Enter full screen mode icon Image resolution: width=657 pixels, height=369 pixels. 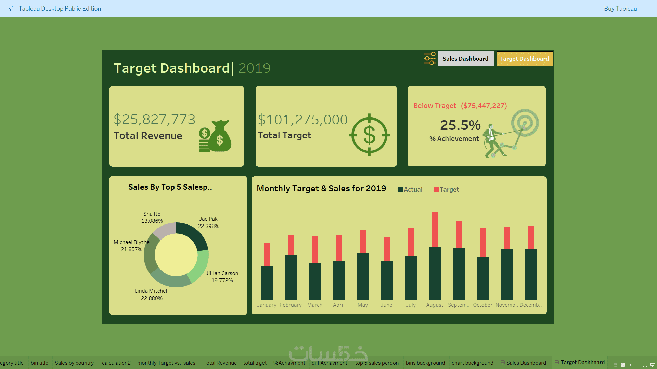point(645,365)
